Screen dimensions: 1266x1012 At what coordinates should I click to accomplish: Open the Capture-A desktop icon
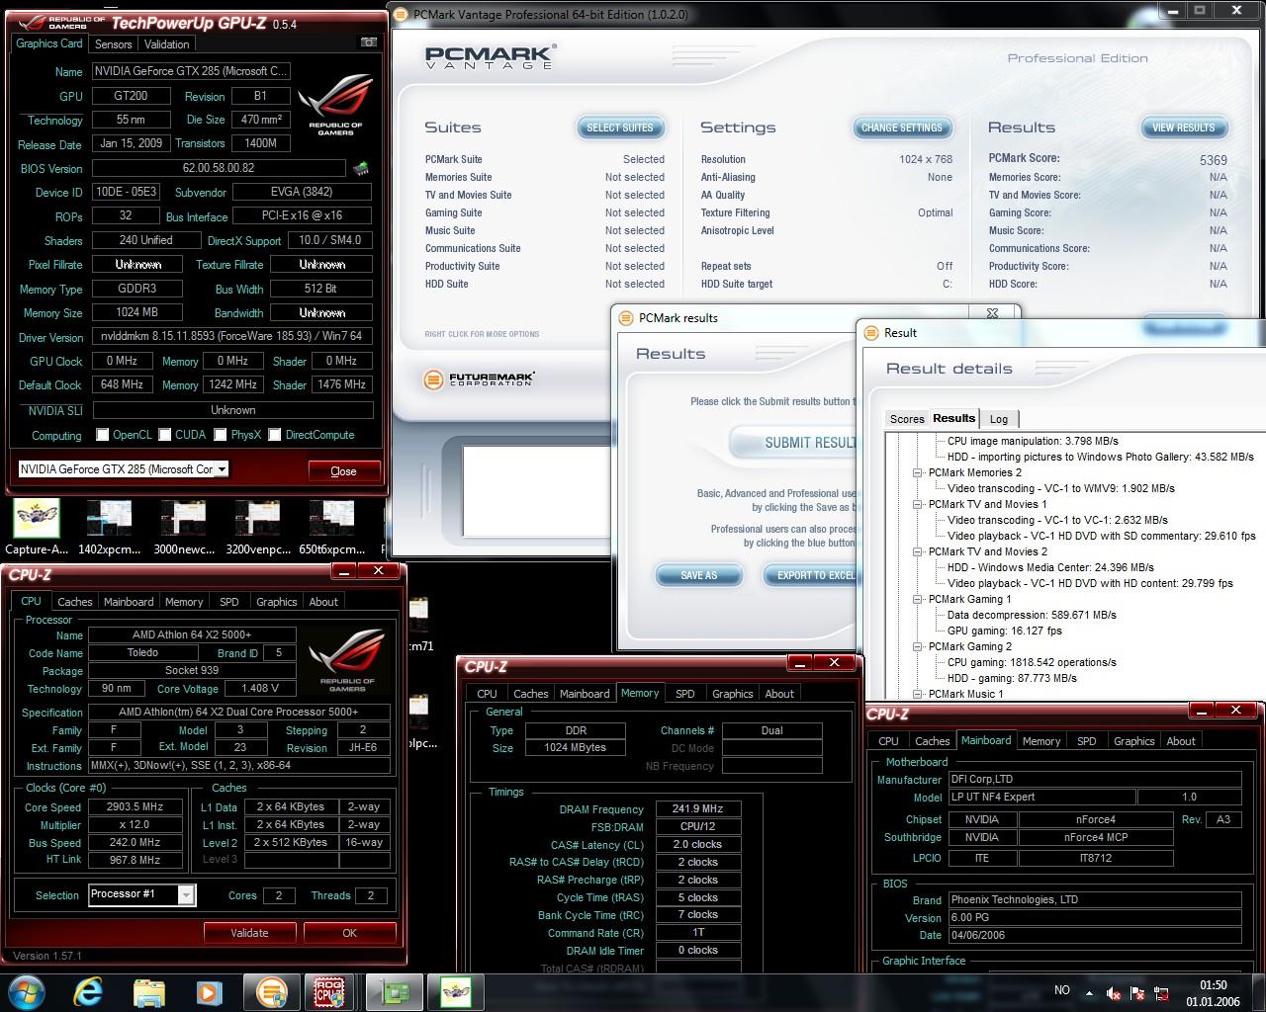[37, 528]
